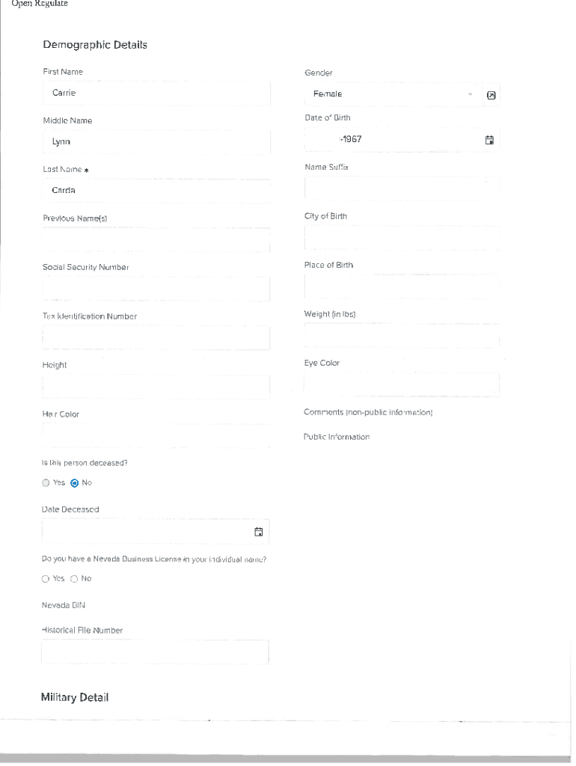This screenshot has height=766, width=576.
Task: Edit the Middle Name field showing Lynn
Action: [x=155, y=141]
